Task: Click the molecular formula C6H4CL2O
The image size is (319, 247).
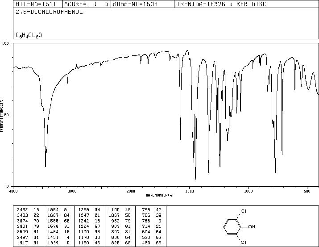Action: (x=29, y=35)
